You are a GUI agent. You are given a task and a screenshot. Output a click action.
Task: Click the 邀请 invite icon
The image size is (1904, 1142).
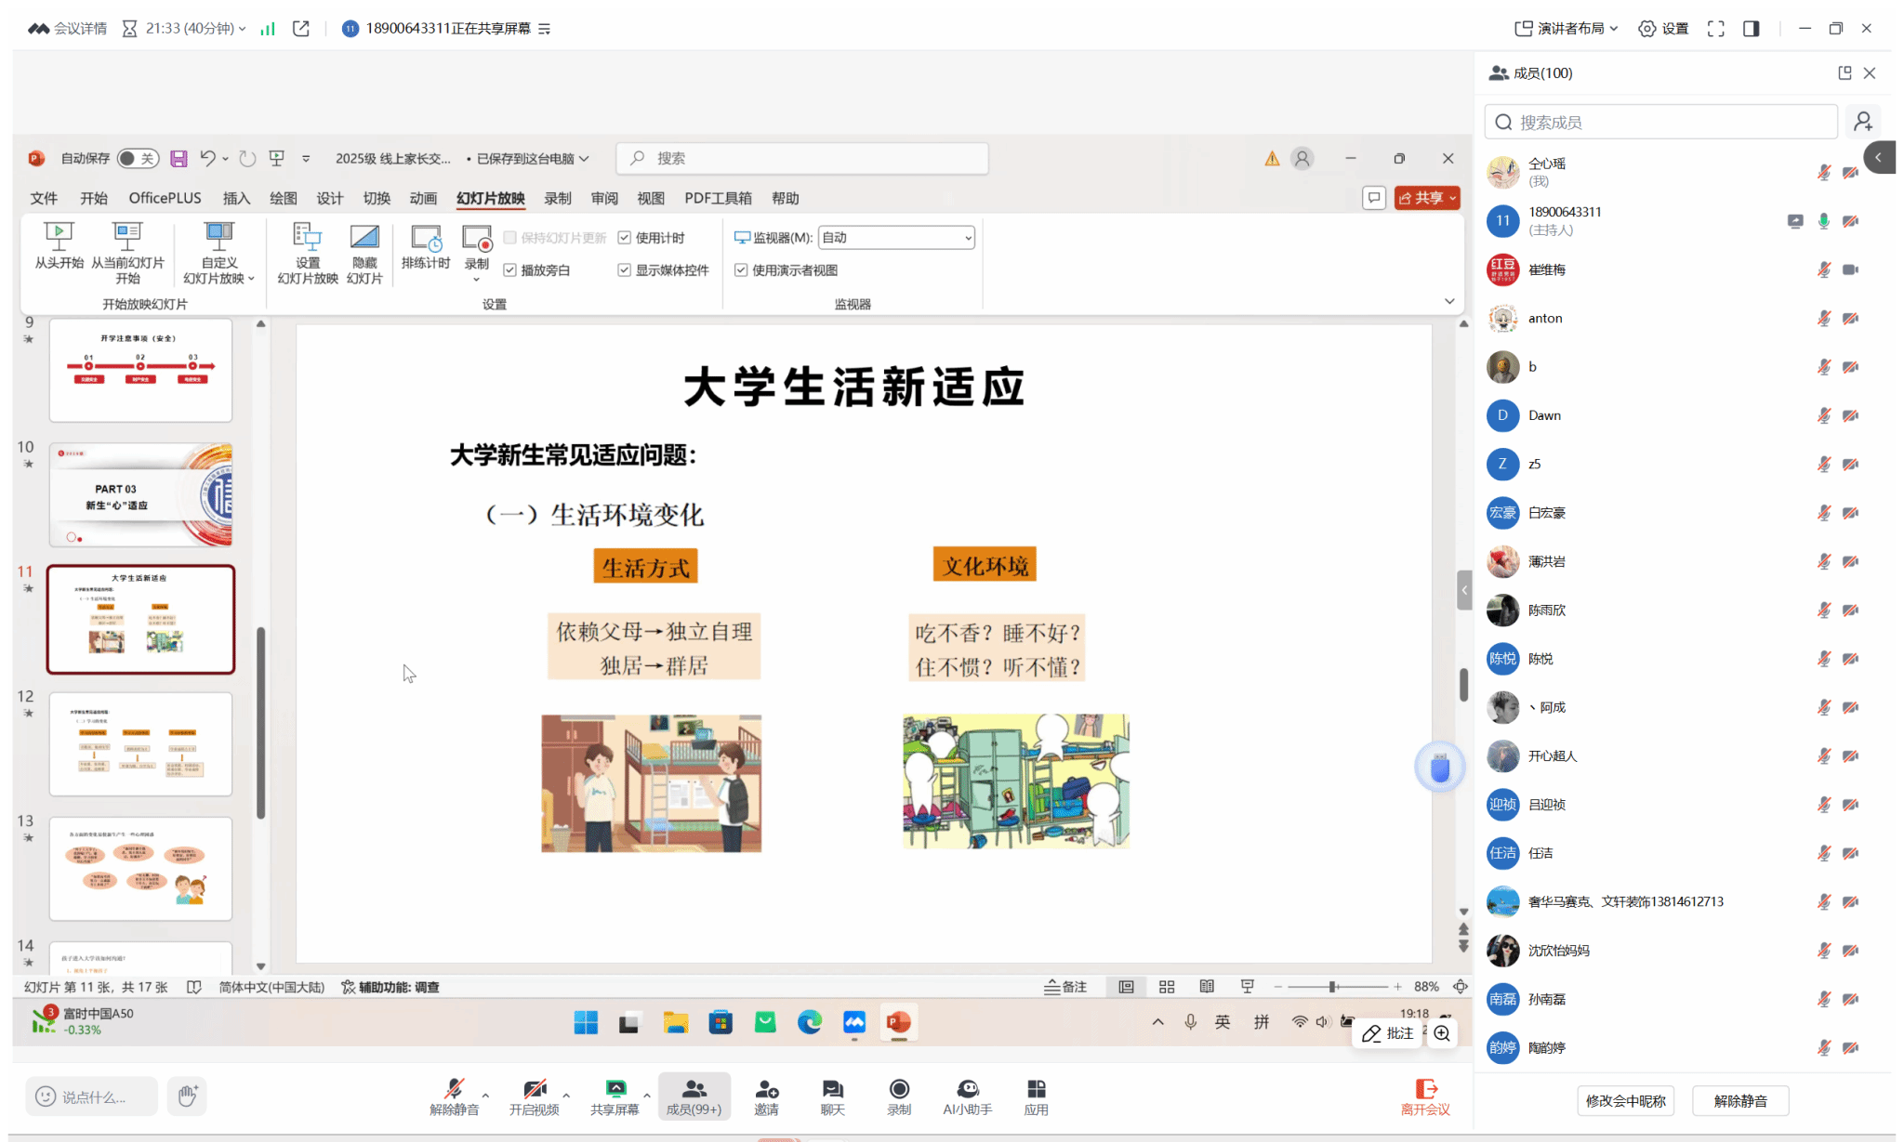[767, 1089]
